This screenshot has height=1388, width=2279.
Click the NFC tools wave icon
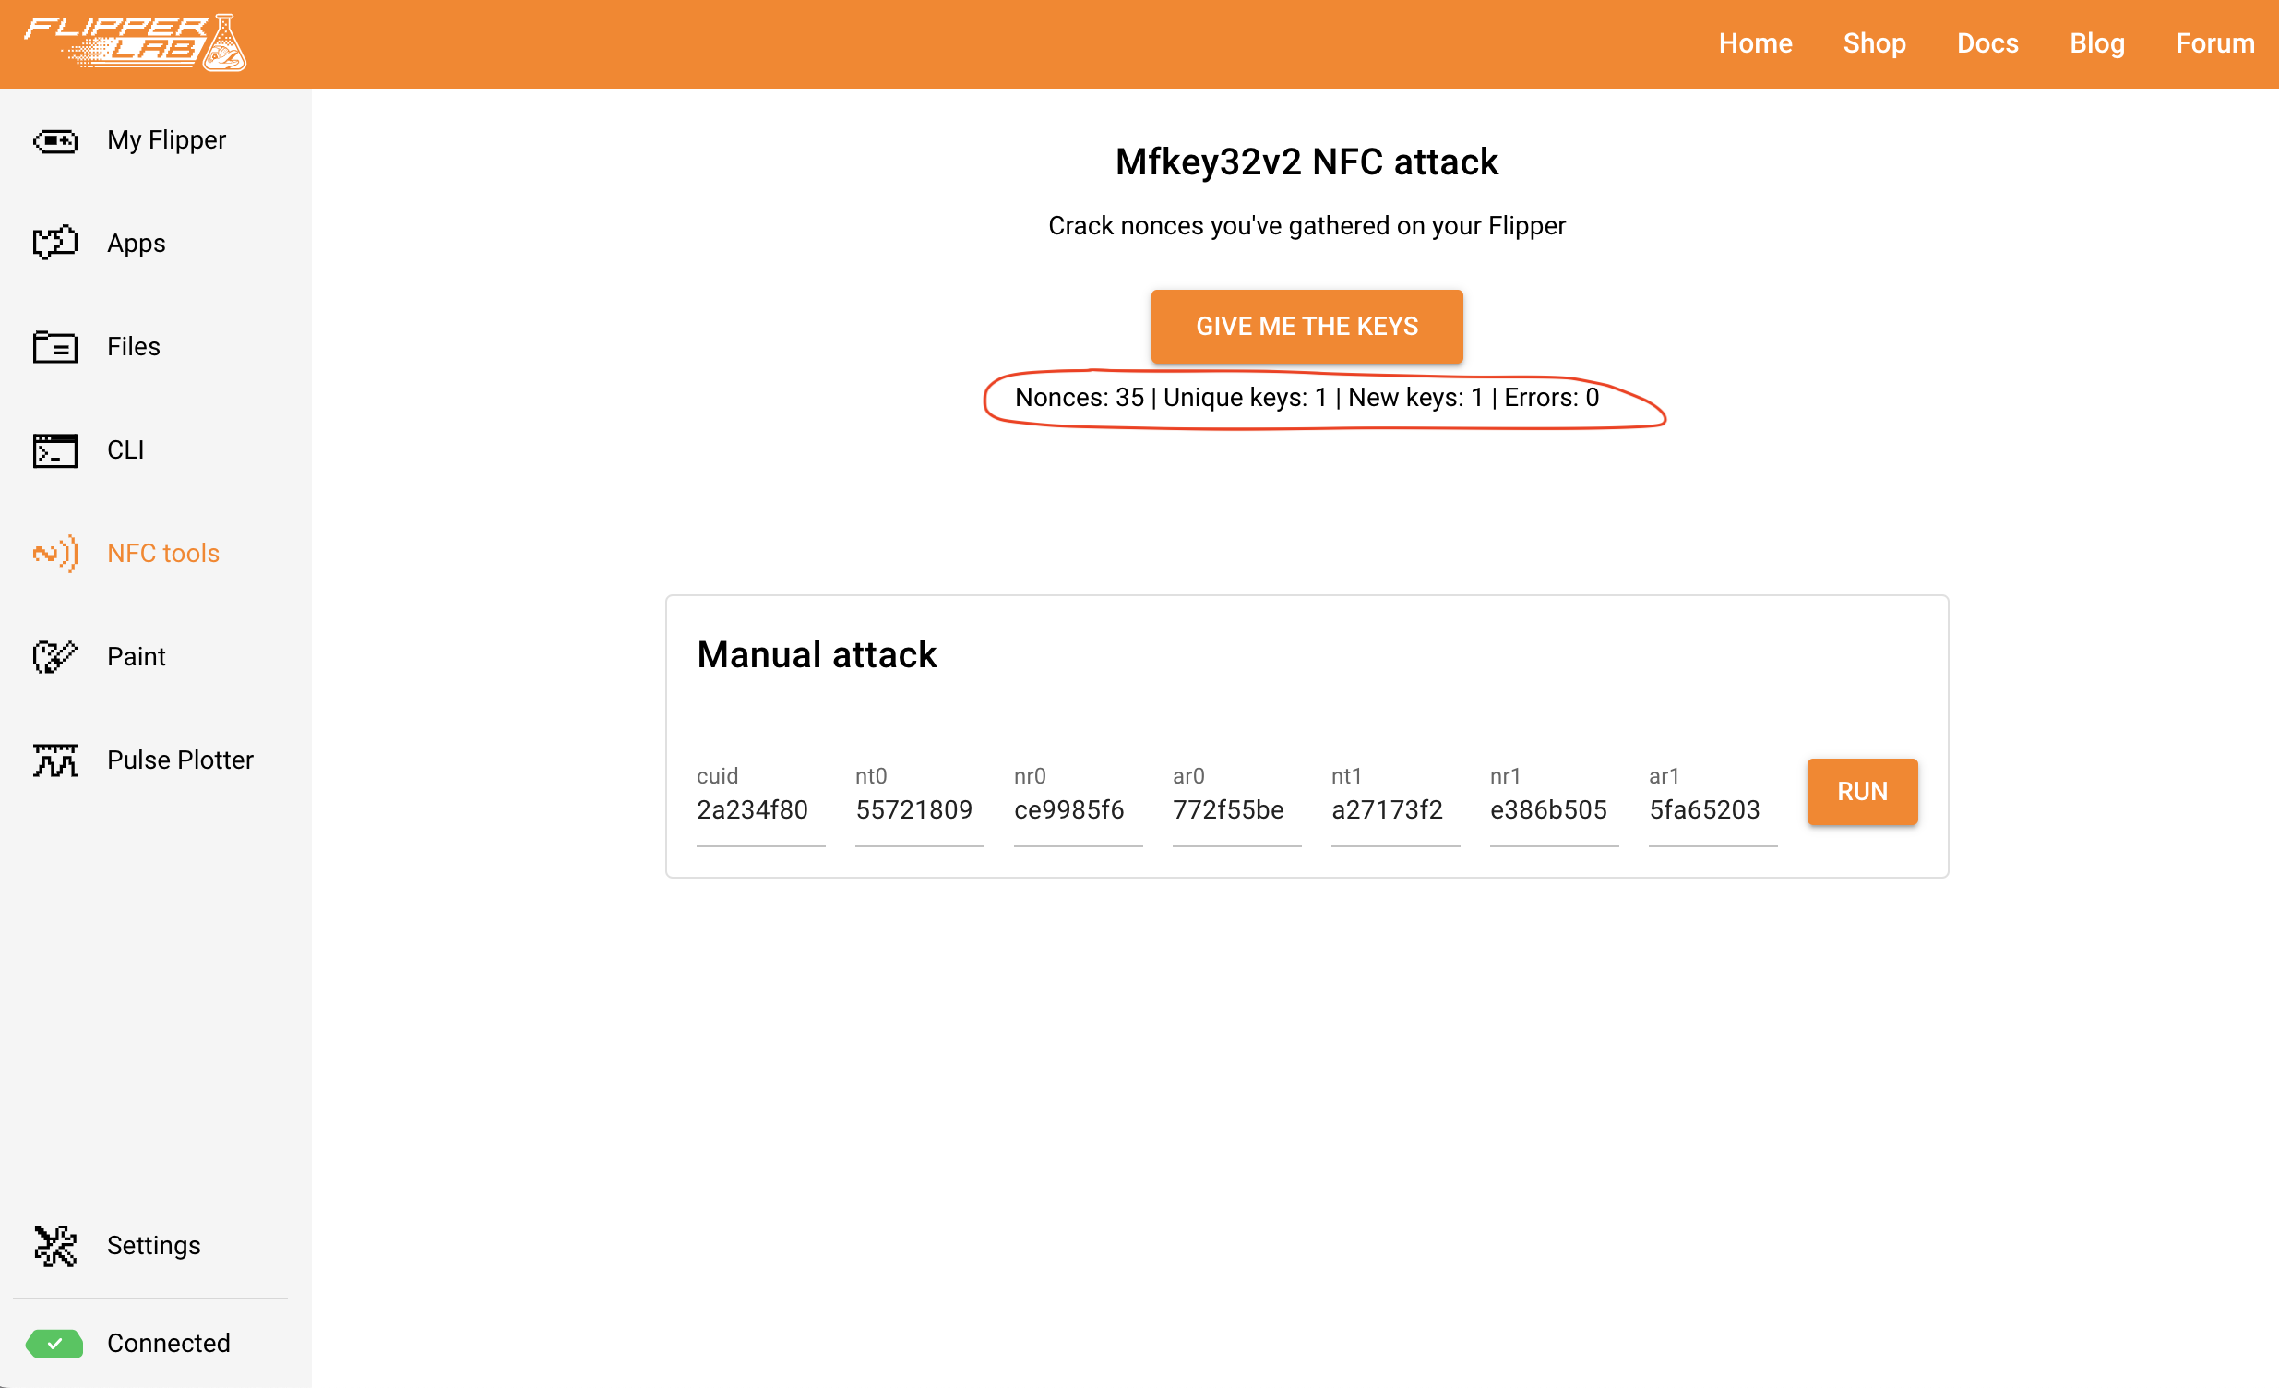tap(55, 554)
